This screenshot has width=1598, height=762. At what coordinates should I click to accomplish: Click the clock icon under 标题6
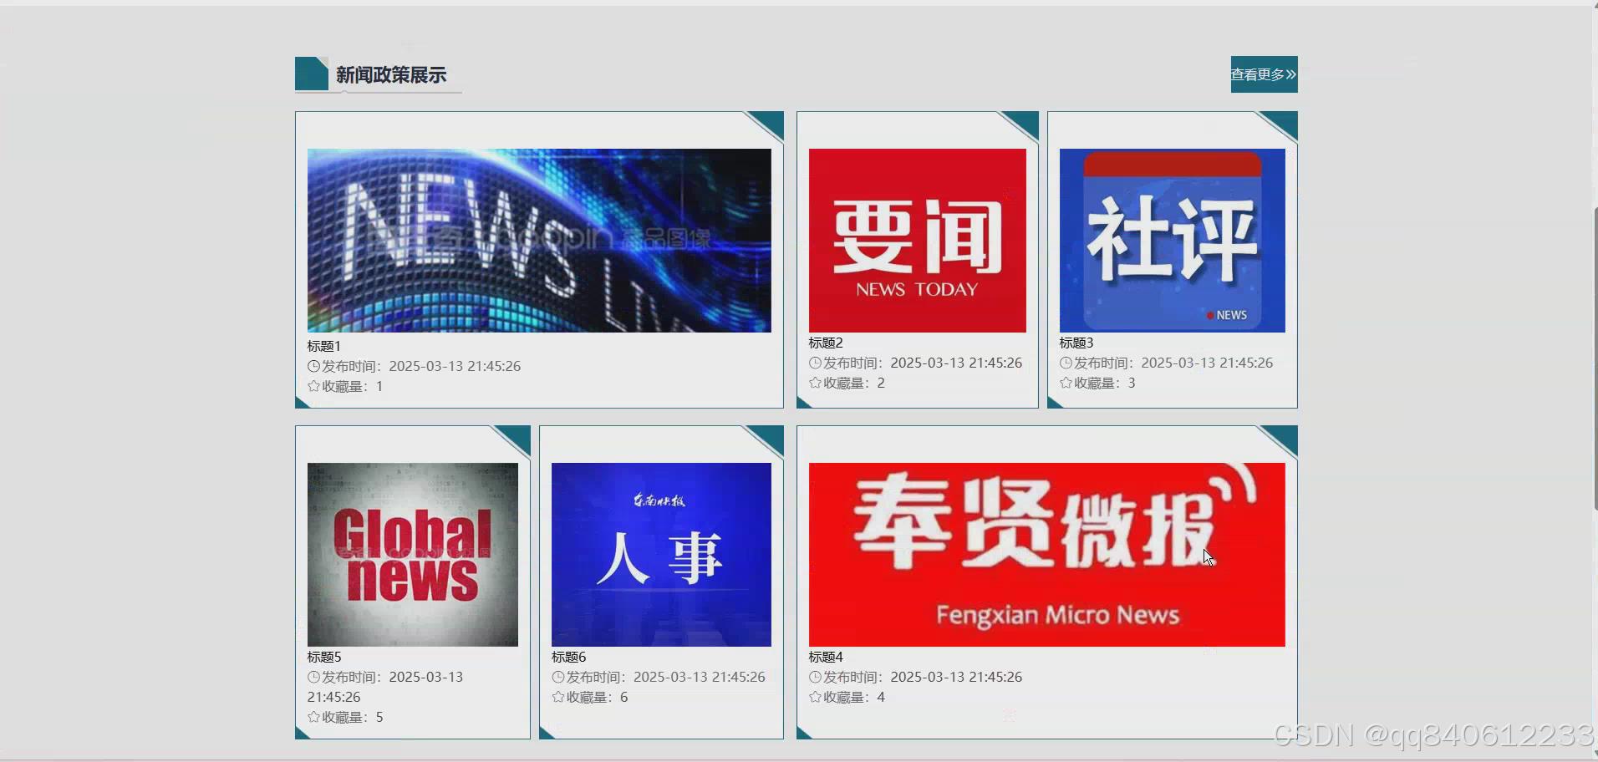coord(558,677)
